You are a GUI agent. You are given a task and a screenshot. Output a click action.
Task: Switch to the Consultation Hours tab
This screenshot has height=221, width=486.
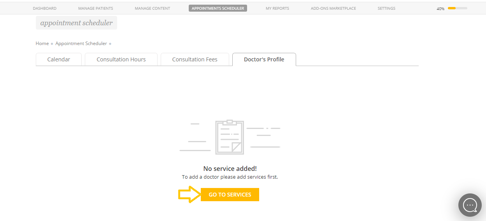[x=121, y=59]
